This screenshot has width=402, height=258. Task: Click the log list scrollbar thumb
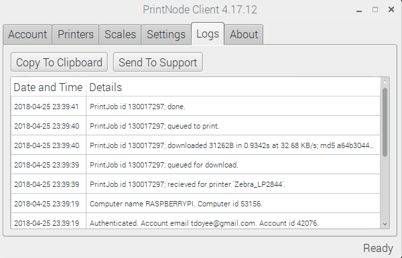(x=385, y=122)
